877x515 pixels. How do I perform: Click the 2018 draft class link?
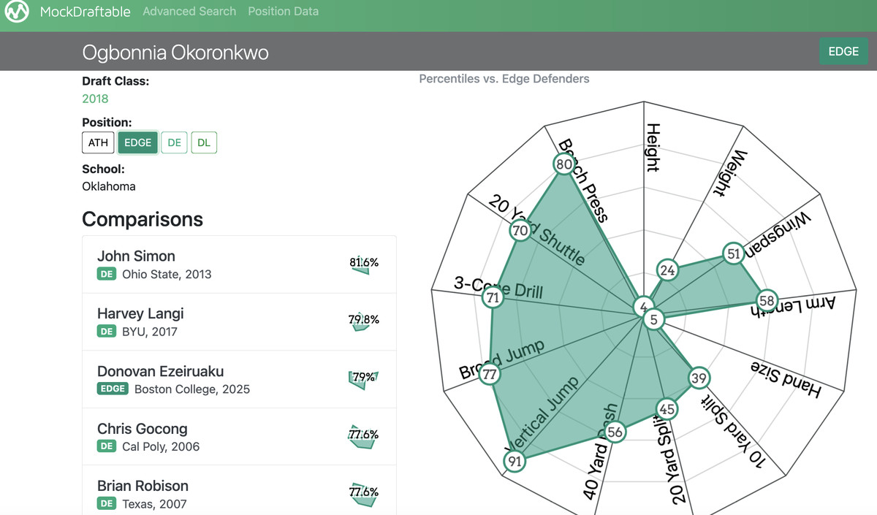pyautogui.click(x=95, y=99)
